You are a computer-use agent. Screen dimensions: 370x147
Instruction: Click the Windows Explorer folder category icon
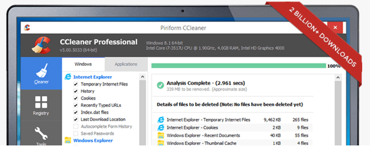point(68,140)
